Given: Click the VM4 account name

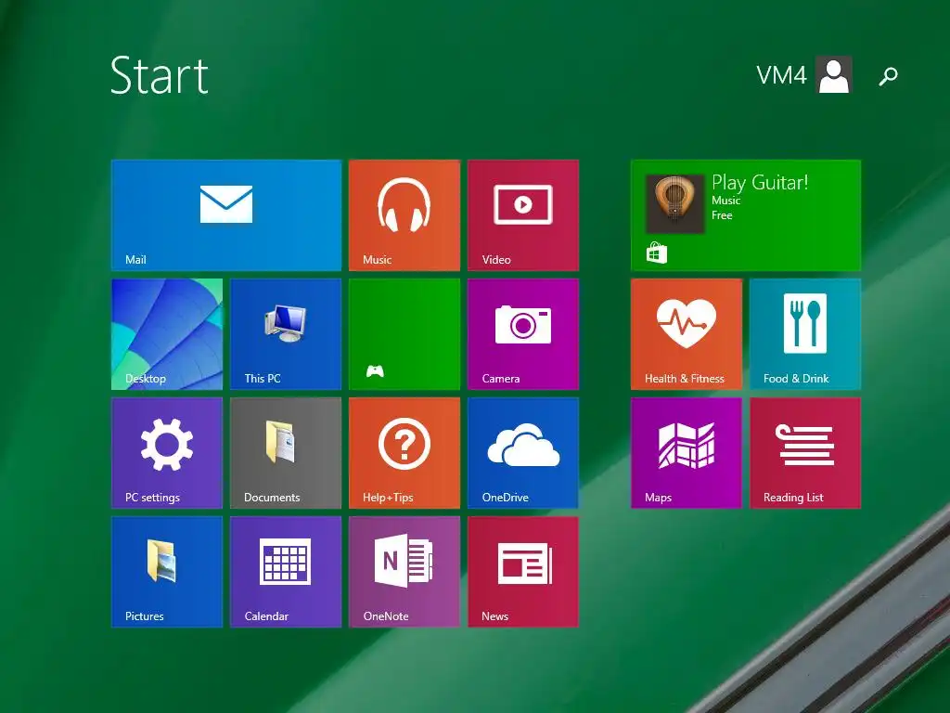Looking at the screenshot, I should tap(781, 75).
